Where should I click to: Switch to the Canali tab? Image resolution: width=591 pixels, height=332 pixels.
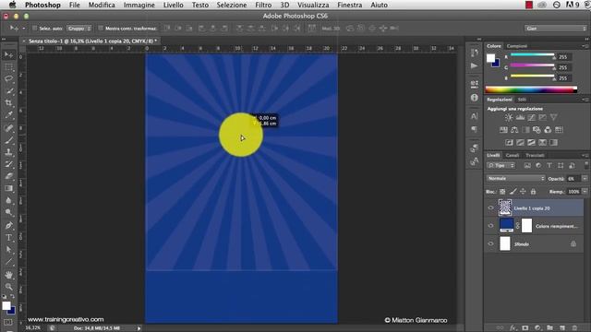(513, 155)
